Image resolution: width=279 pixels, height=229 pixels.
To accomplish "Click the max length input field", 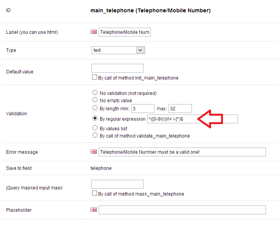I will coord(180,109).
